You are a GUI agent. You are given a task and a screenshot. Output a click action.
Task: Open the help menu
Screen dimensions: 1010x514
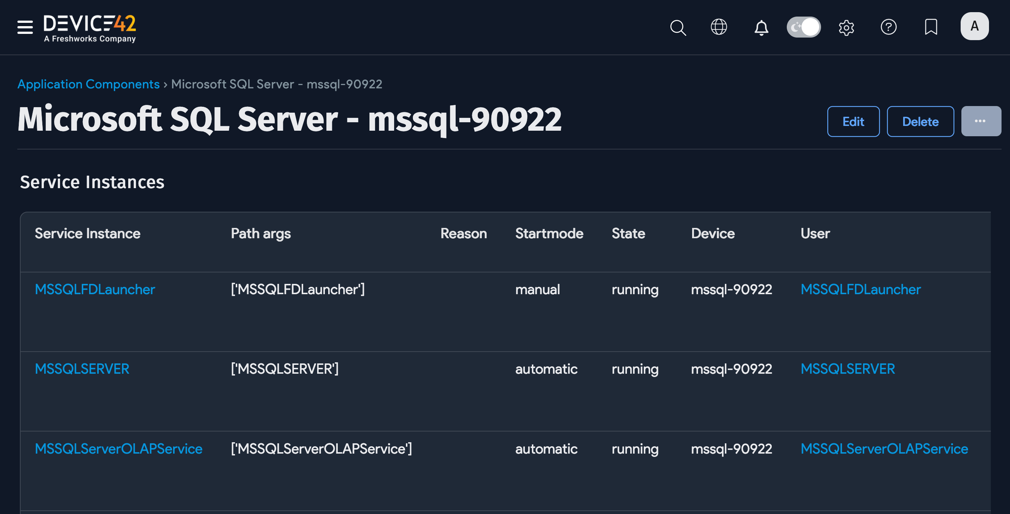[x=888, y=27]
